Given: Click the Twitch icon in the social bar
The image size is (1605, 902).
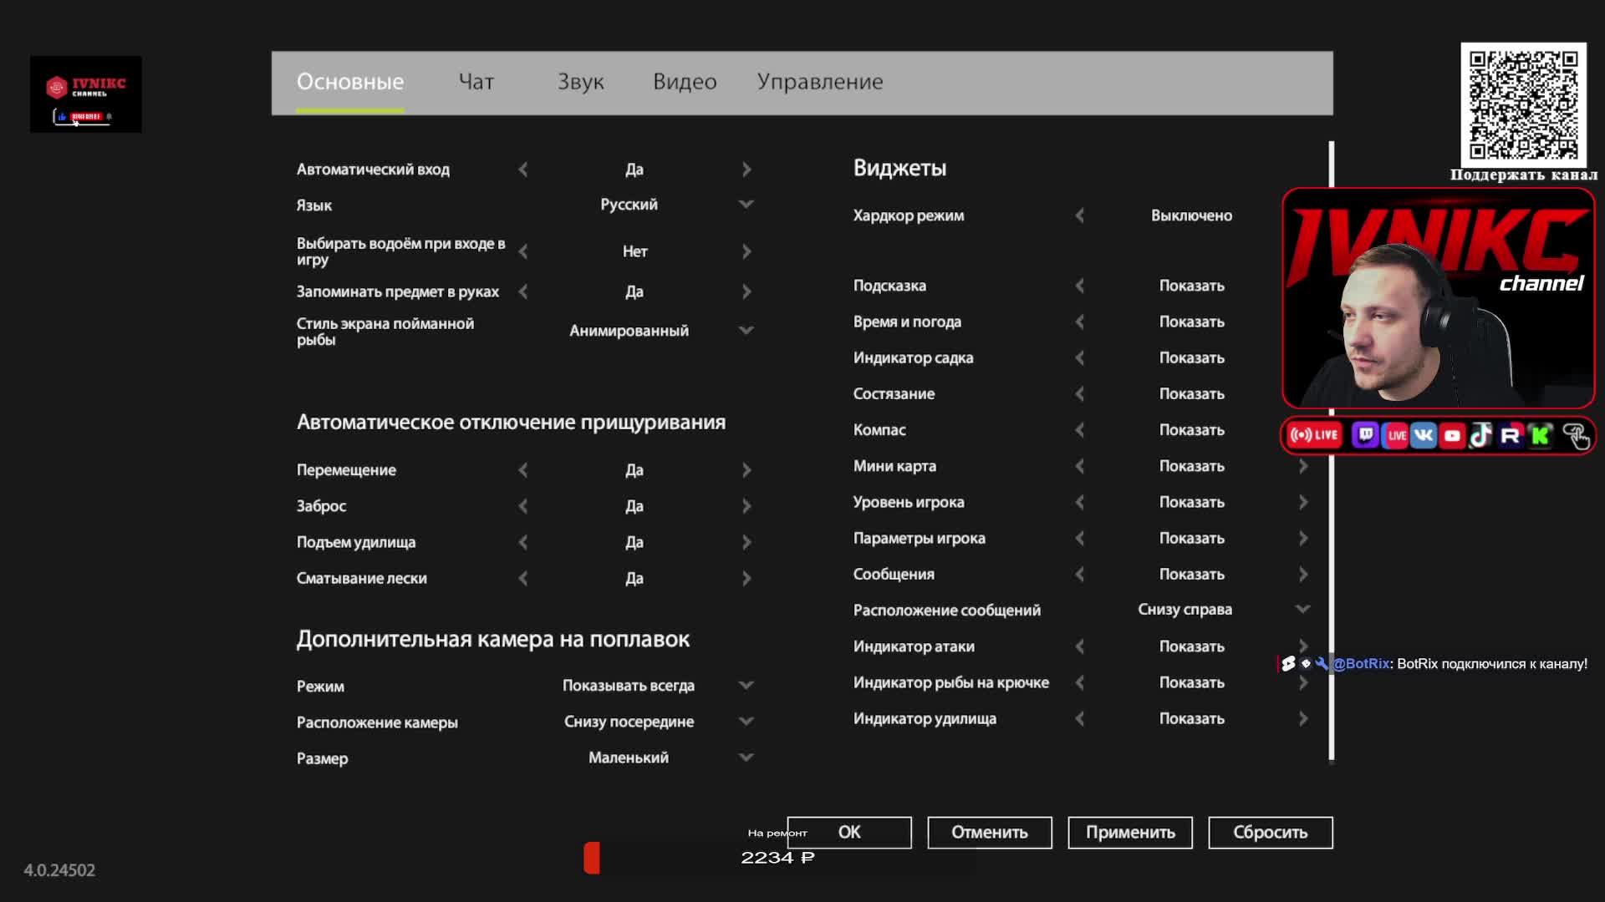Looking at the screenshot, I should (x=1365, y=435).
